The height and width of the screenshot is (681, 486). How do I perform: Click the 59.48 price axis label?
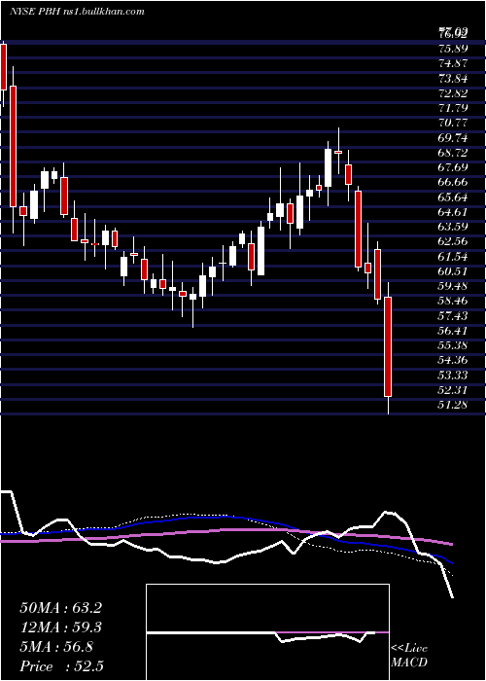pos(453,286)
